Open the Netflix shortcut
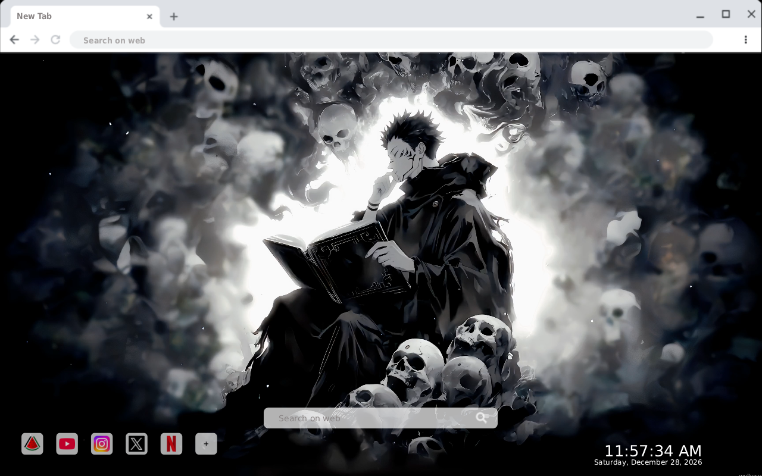The height and width of the screenshot is (476, 762). [171, 444]
